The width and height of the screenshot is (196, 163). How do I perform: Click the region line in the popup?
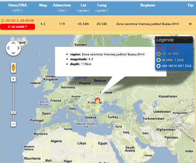[107, 54]
